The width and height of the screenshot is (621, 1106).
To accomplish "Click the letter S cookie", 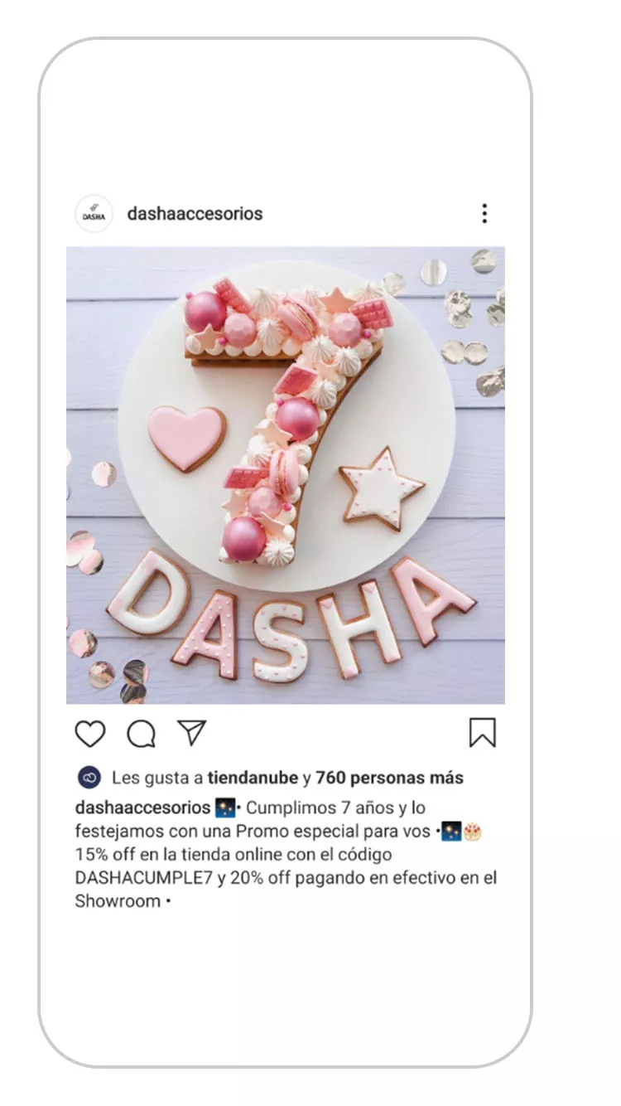I will tap(280, 639).
